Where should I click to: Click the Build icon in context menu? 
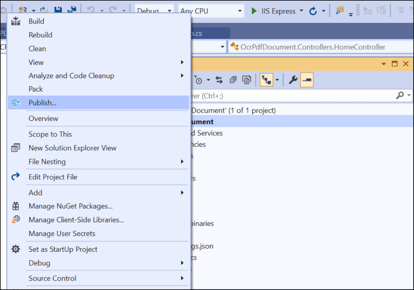pyautogui.click(x=16, y=21)
